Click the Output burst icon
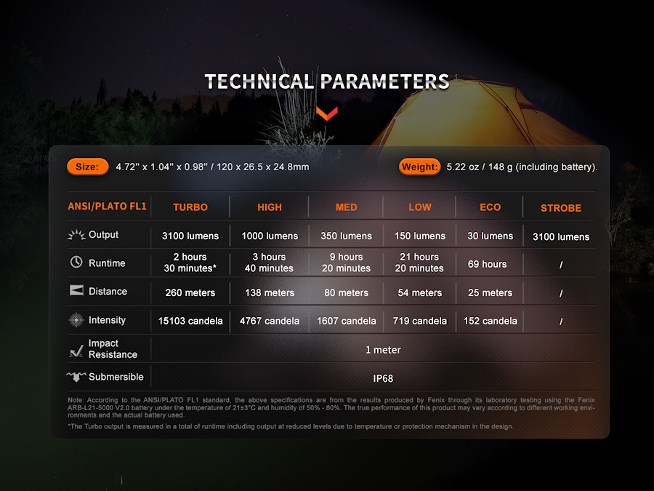This screenshot has height=491, width=654. 76,235
